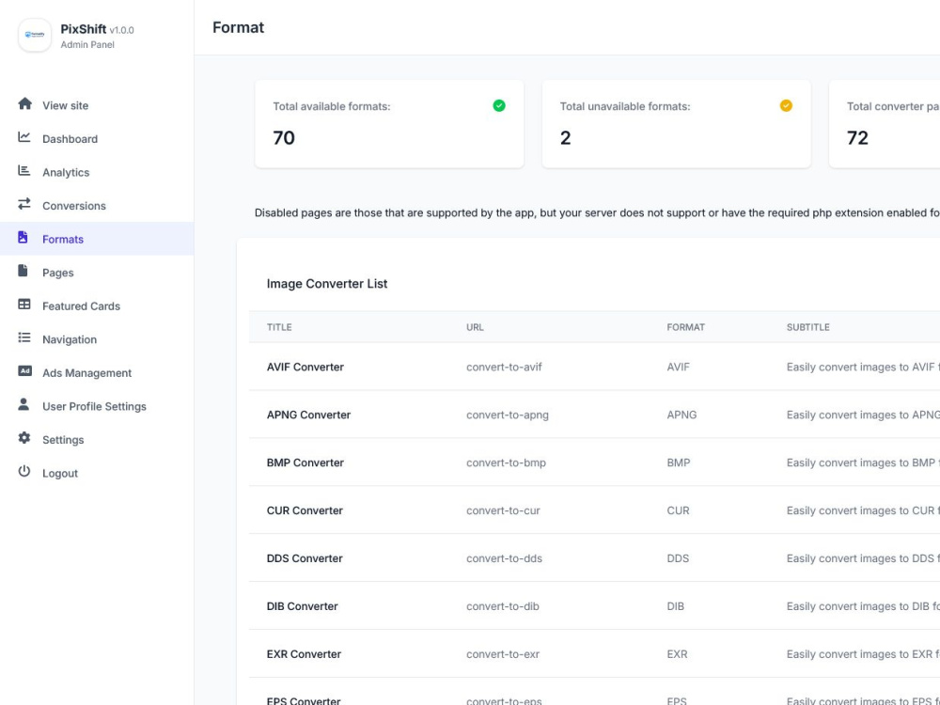
Task: Click the SUBTITLE column header
Action: 808,327
